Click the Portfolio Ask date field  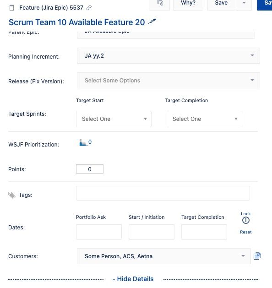[99, 232]
